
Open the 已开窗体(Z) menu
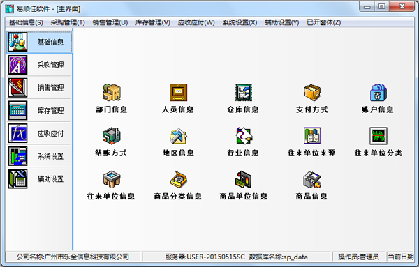point(324,22)
